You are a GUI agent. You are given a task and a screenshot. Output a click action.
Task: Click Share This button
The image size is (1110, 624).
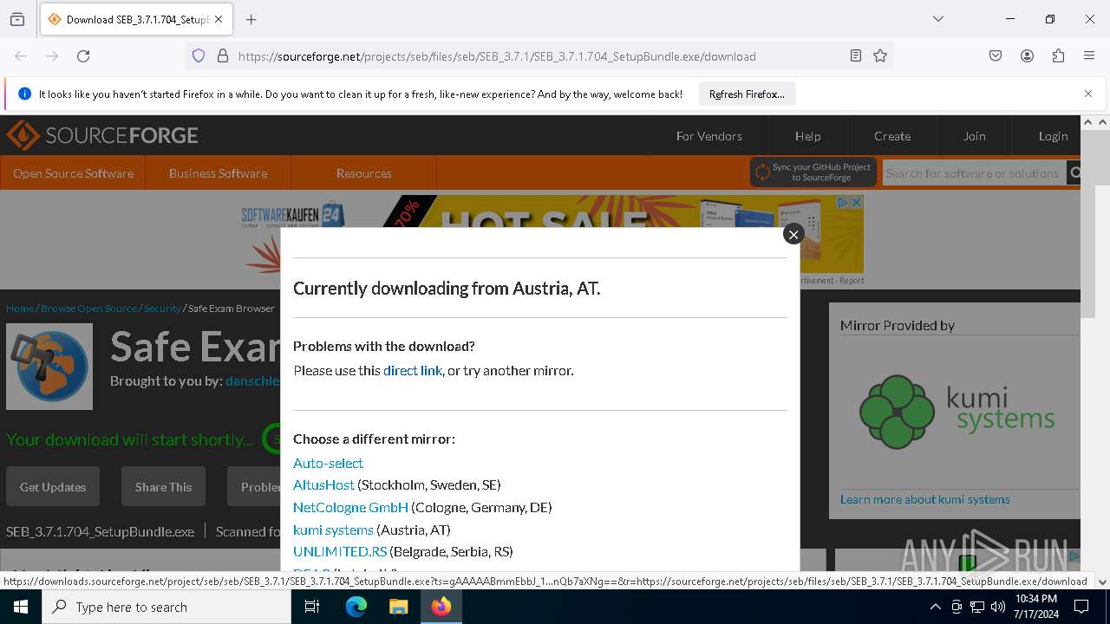point(163,487)
